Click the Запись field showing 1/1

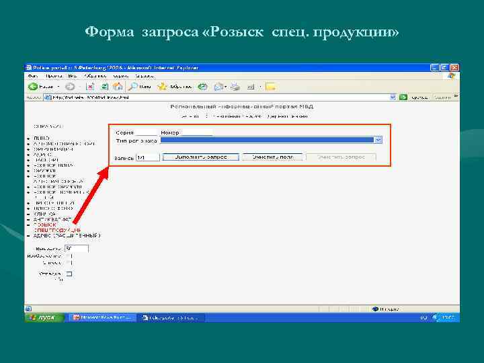tap(147, 157)
